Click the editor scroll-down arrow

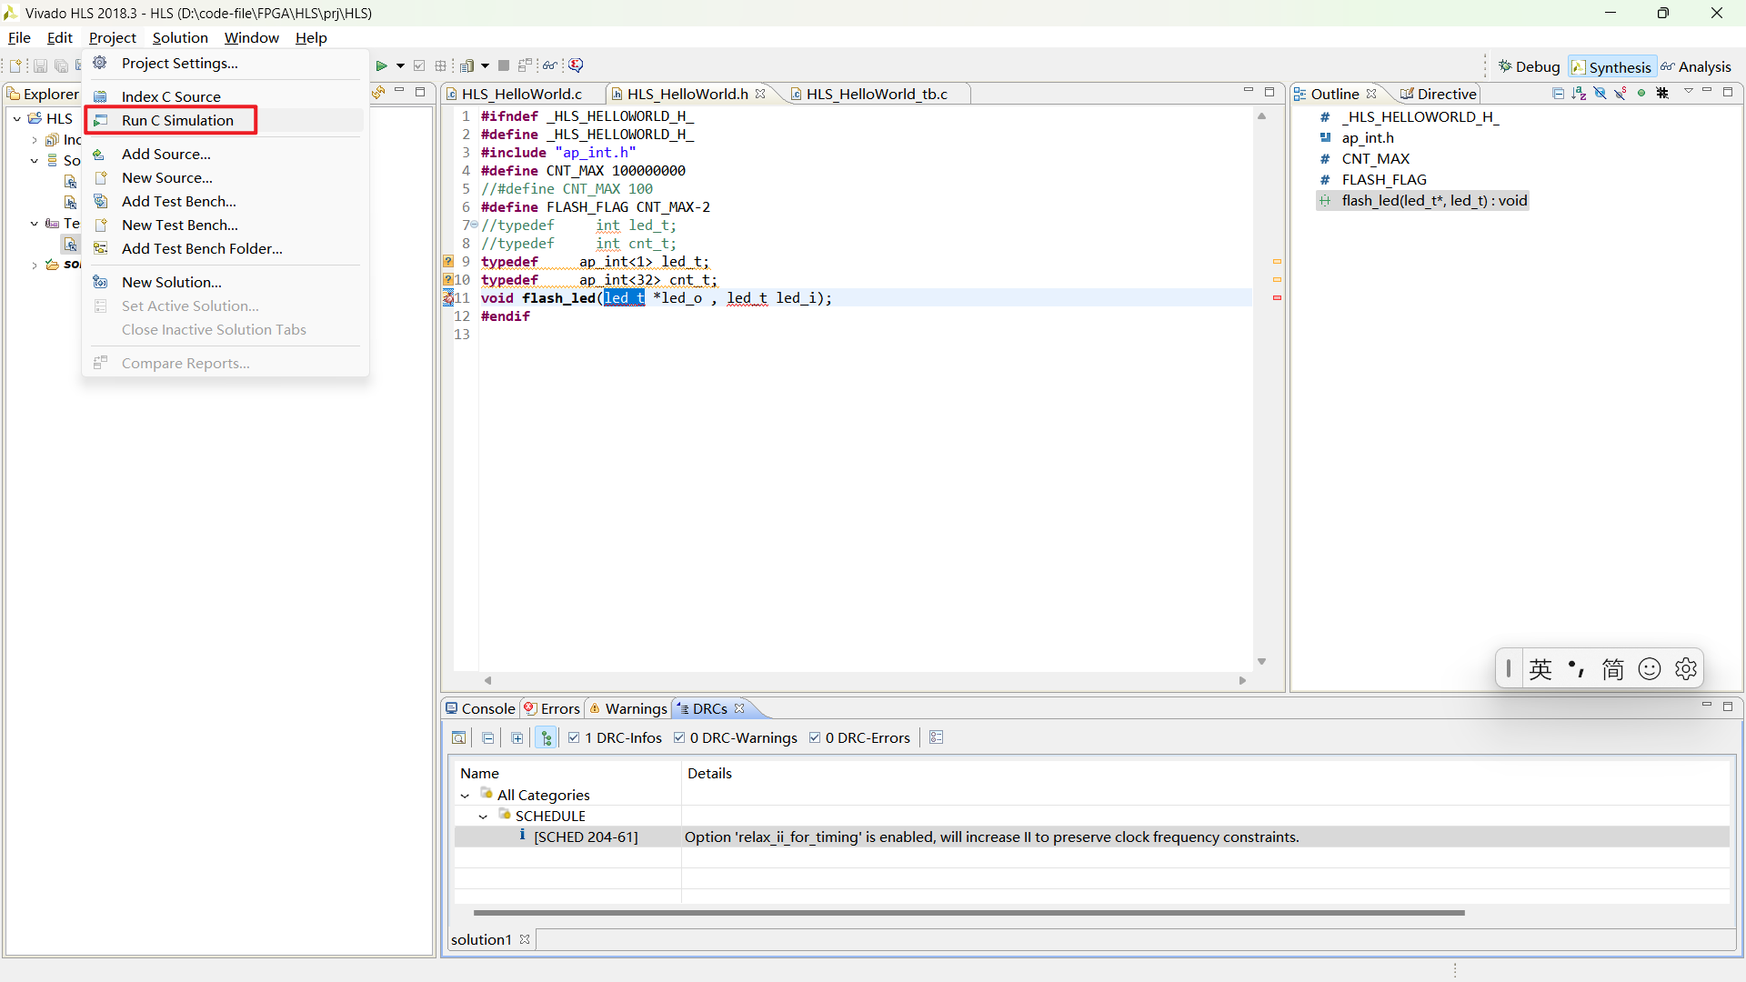tap(1261, 662)
